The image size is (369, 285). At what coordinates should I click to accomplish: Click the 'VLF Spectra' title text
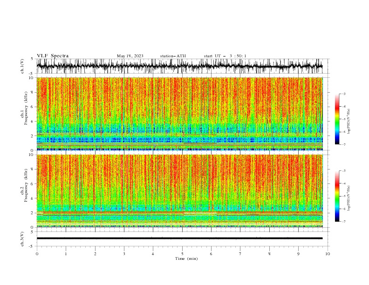[53, 56]
